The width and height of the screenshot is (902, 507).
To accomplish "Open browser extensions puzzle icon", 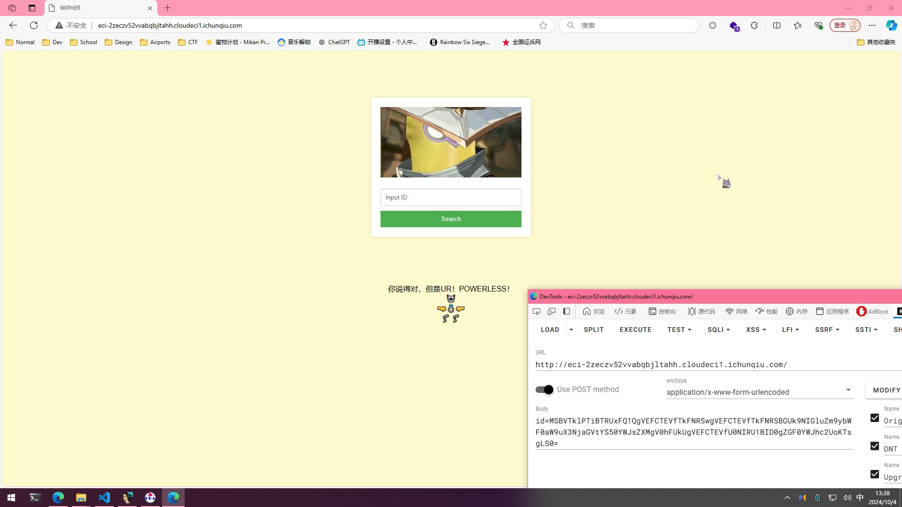I will pos(754,25).
